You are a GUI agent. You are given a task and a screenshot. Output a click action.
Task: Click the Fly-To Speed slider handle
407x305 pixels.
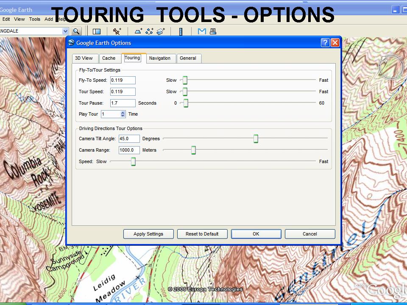click(185, 80)
